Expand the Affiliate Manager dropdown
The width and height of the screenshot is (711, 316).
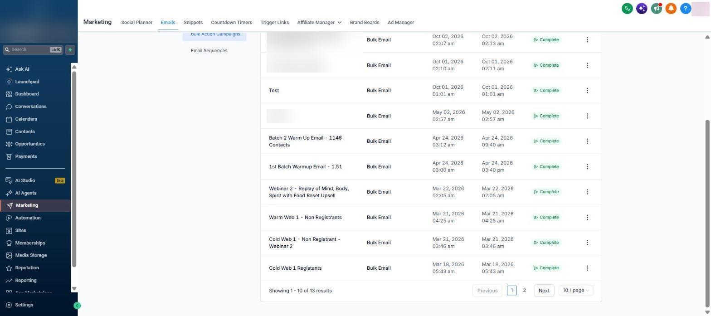point(319,22)
